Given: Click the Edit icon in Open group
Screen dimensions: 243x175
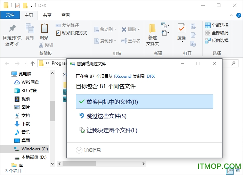Looking at the screenshot, I should point(193,35).
